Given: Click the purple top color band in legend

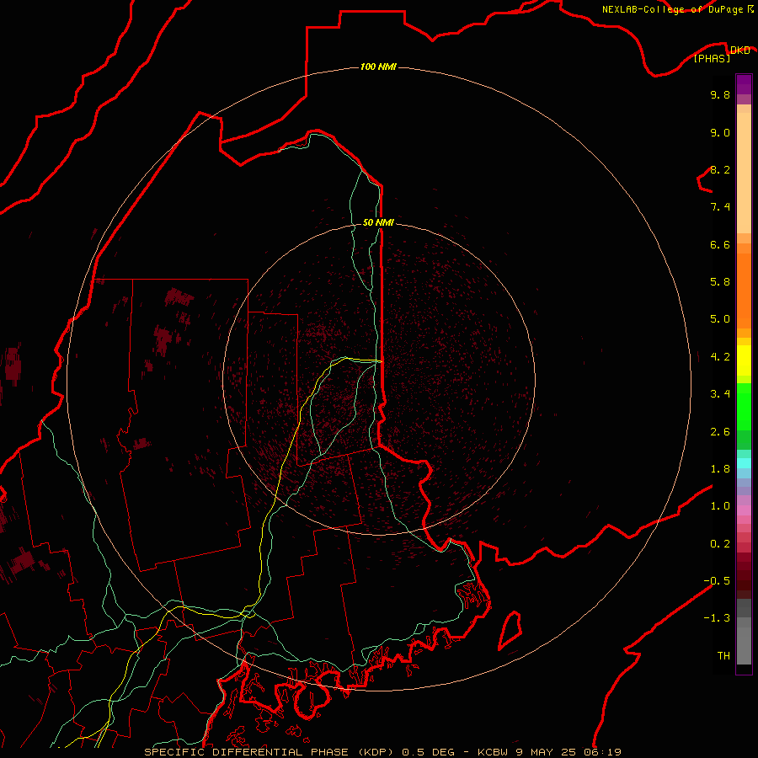Looking at the screenshot, I should [x=744, y=84].
